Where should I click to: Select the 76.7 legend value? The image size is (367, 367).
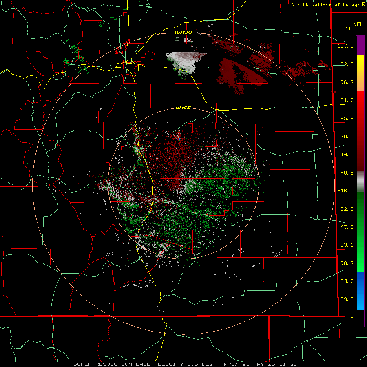[347, 82]
